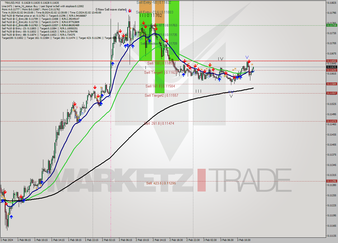Click the 0.11825 price axis value
Viewport: 338px width, 243px height.
pos(332,3)
